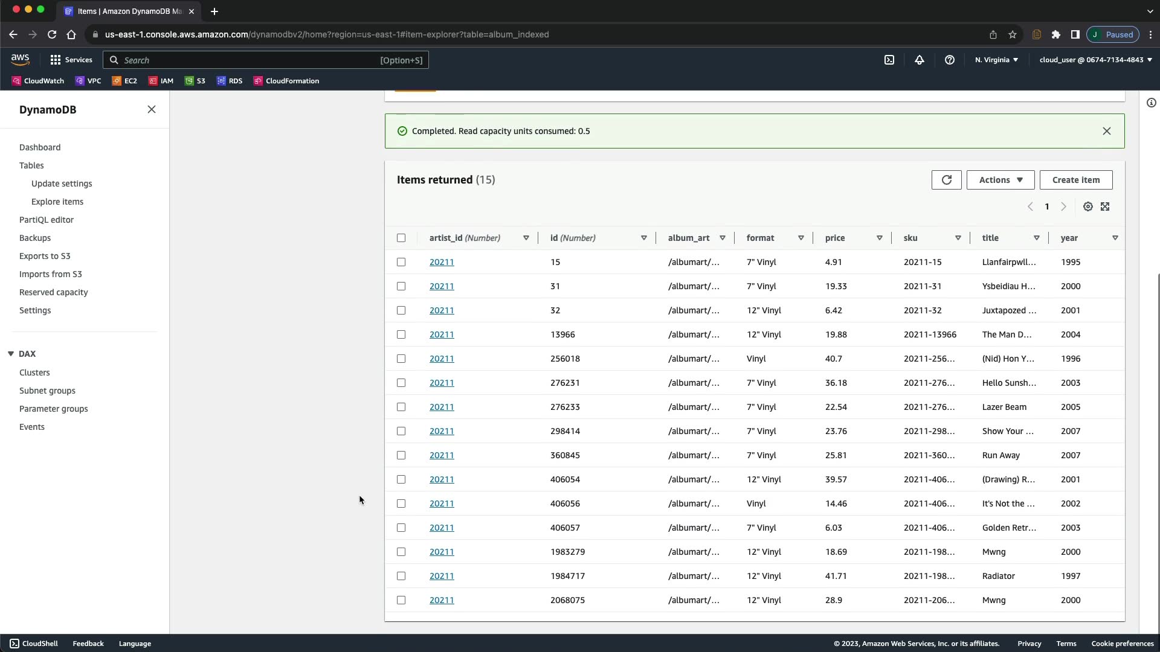Open table preferences gear icon
The height and width of the screenshot is (652, 1160).
(1087, 206)
